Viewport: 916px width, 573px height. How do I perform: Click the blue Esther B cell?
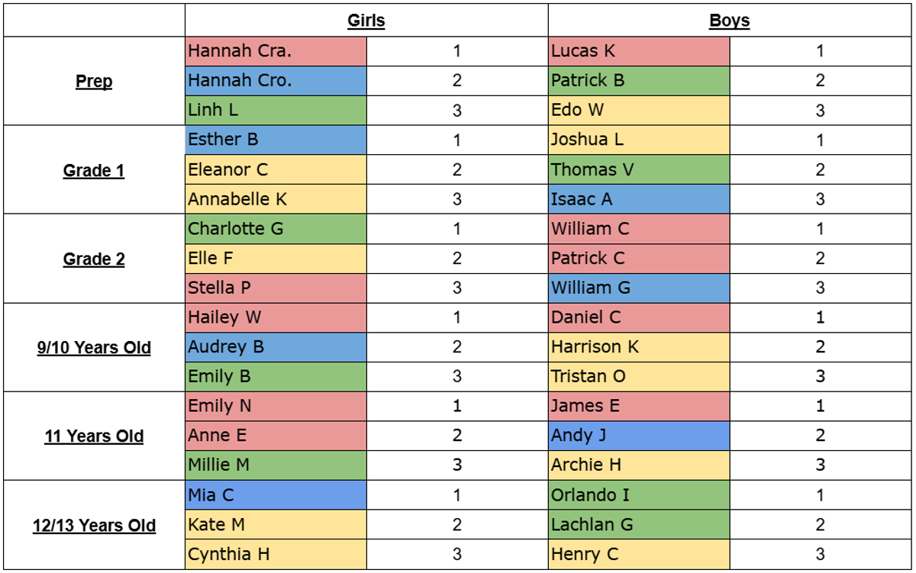click(x=276, y=140)
